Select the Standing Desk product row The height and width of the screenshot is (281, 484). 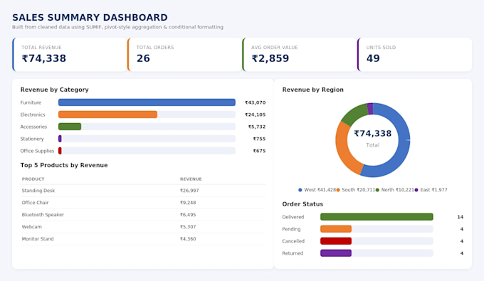pyautogui.click(x=143, y=191)
